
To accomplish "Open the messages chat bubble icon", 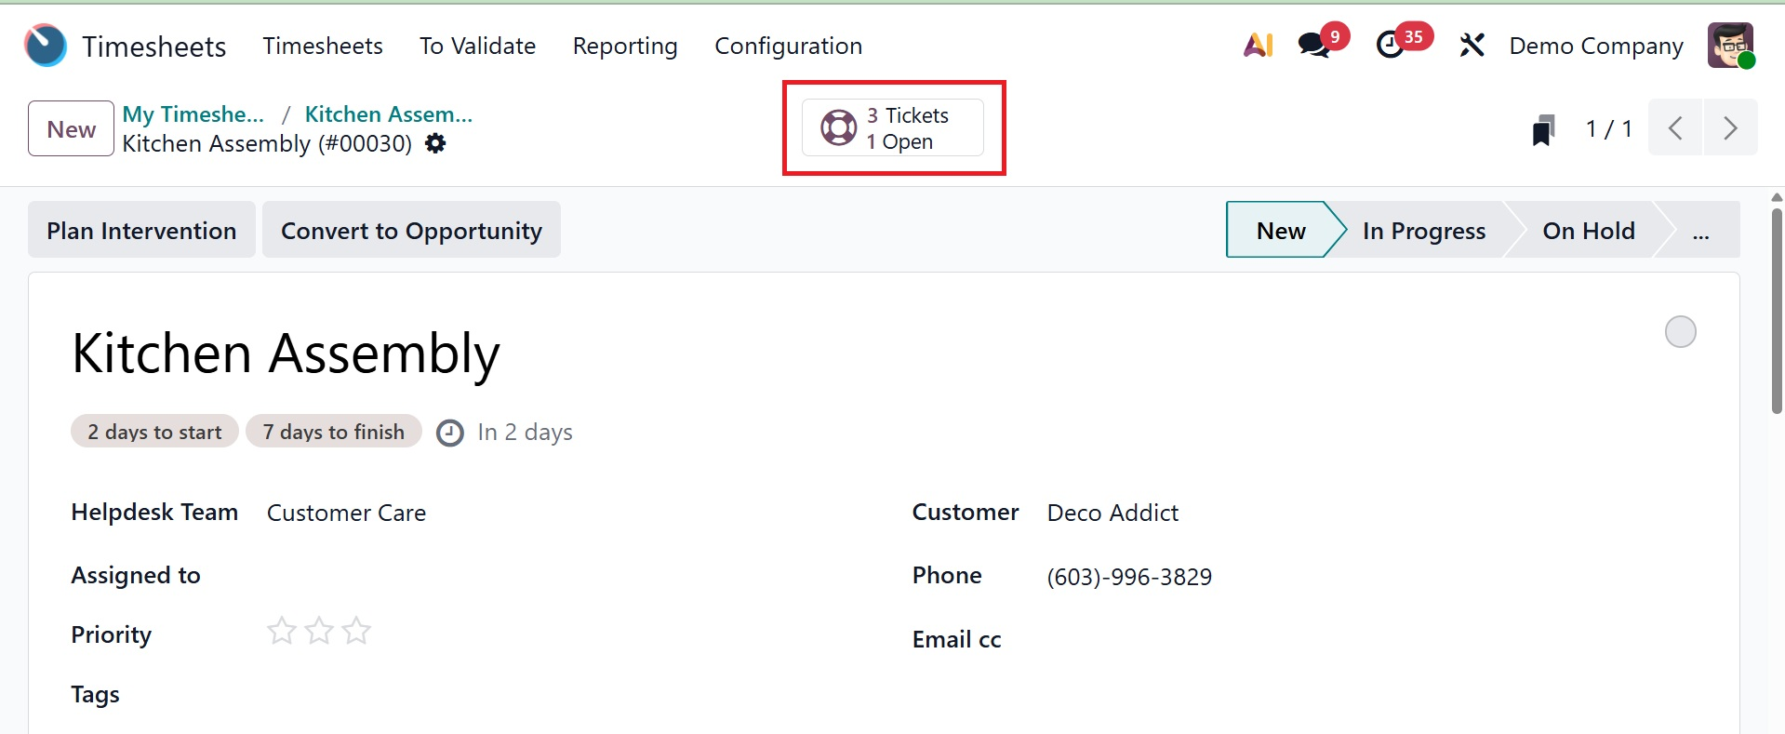I will [x=1314, y=45].
